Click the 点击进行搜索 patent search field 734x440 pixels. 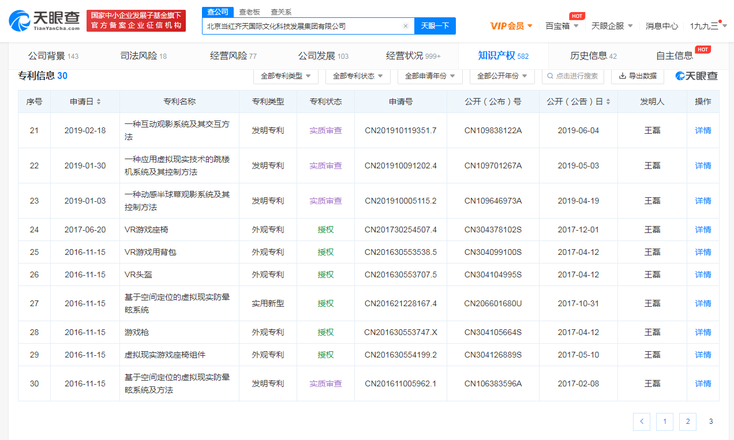click(572, 76)
